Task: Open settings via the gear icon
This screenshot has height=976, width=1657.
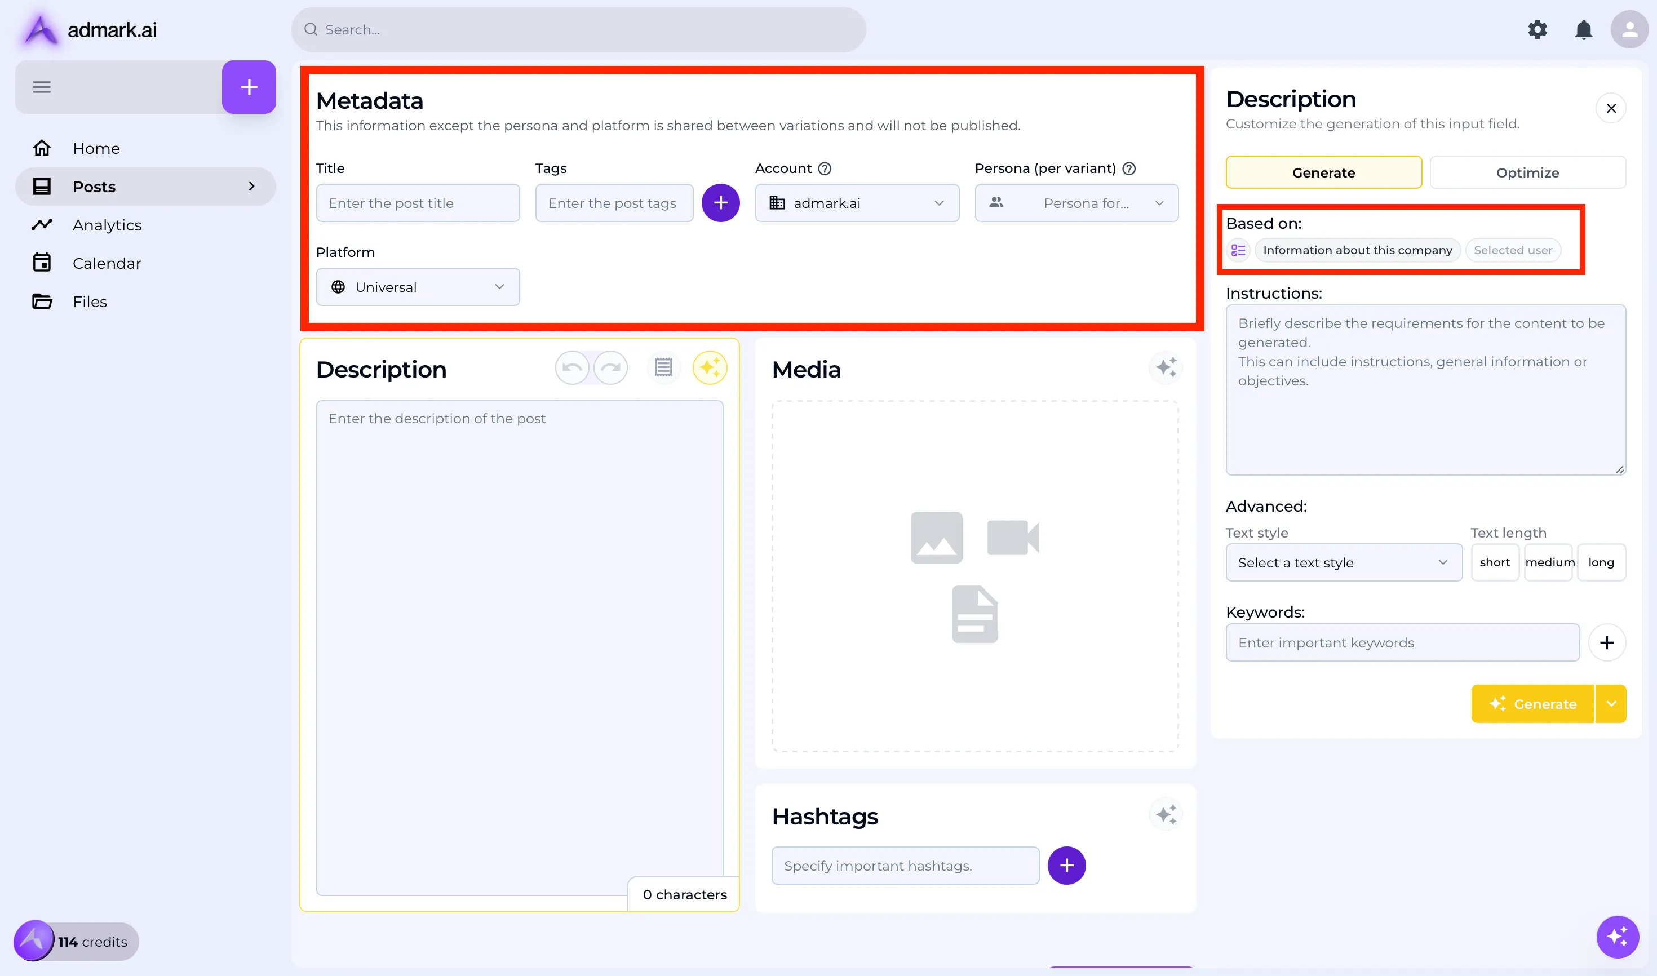Action: pyautogui.click(x=1538, y=30)
